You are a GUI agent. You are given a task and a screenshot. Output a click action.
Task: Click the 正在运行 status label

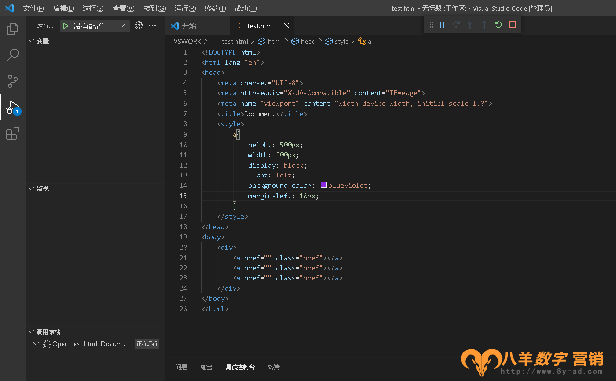pyautogui.click(x=147, y=344)
